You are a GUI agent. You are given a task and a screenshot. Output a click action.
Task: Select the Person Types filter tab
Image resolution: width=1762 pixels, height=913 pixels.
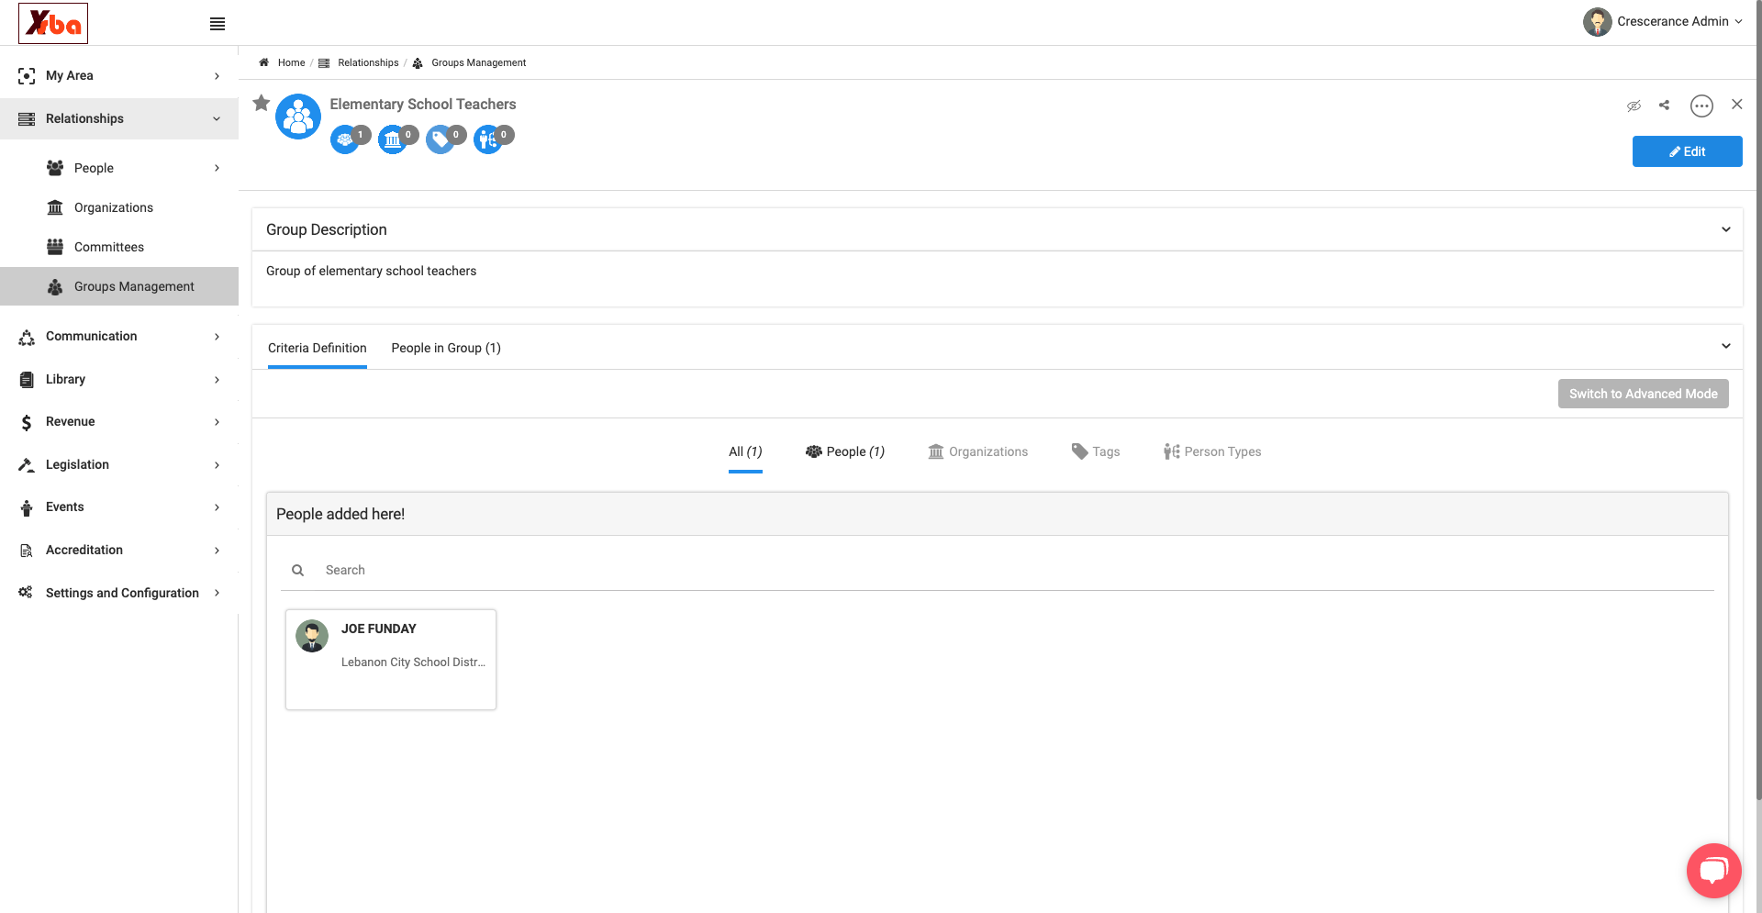point(1212,451)
